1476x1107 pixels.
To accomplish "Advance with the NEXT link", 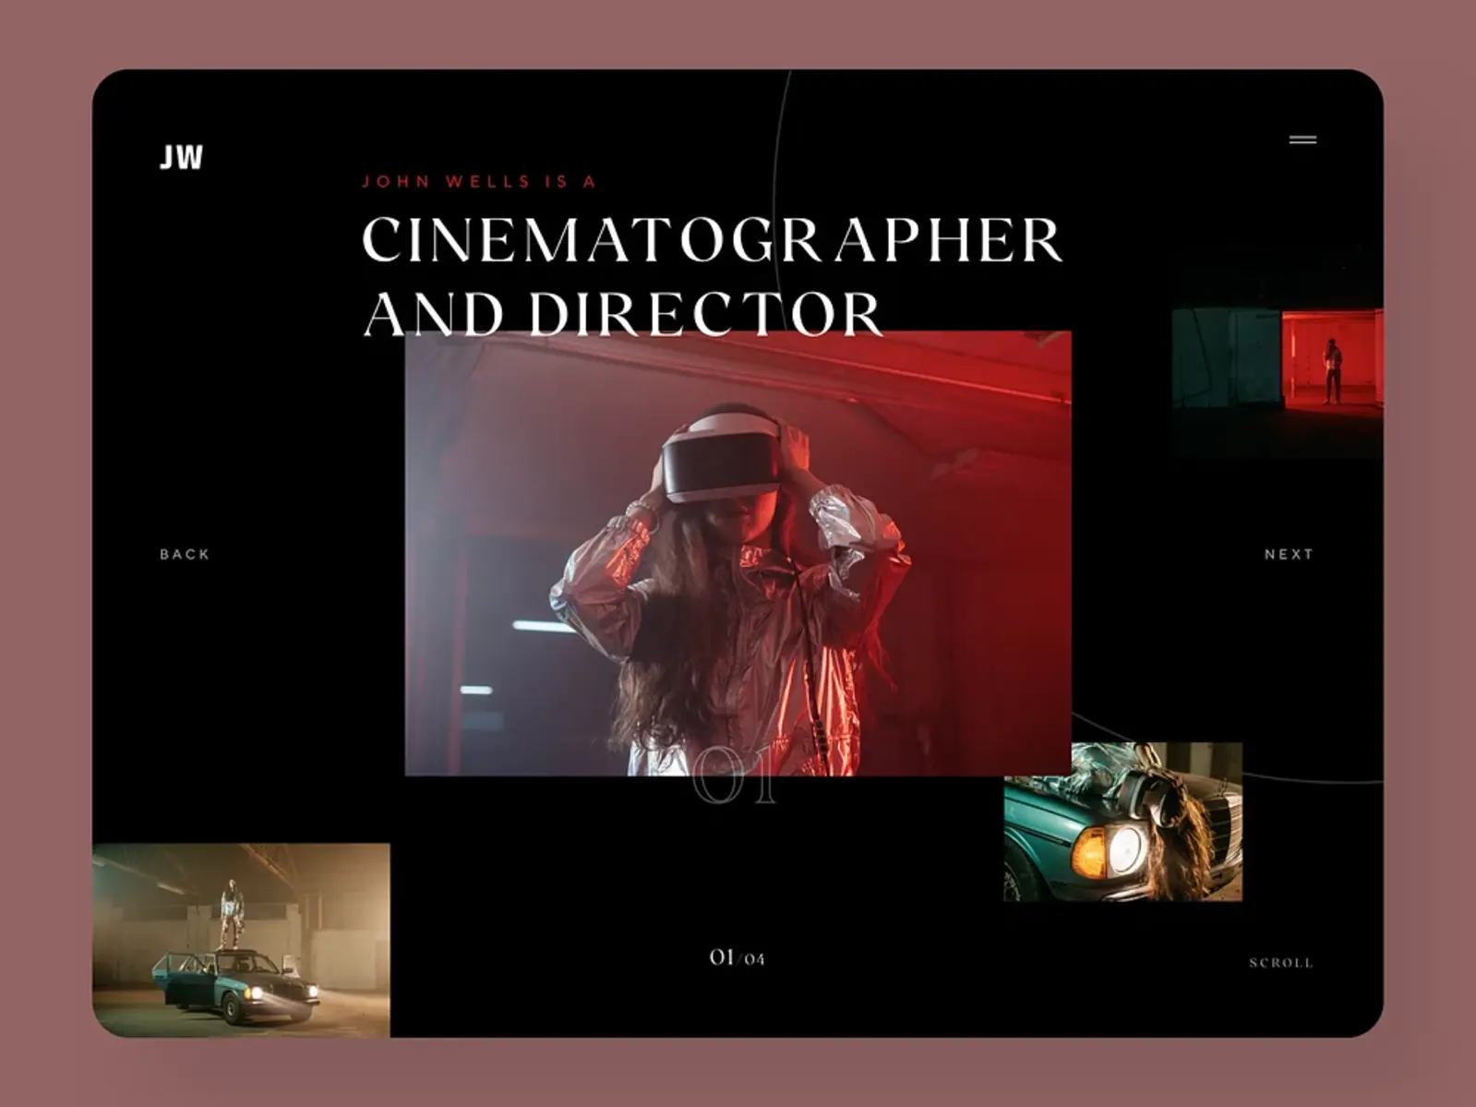I will tap(1289, 554).
